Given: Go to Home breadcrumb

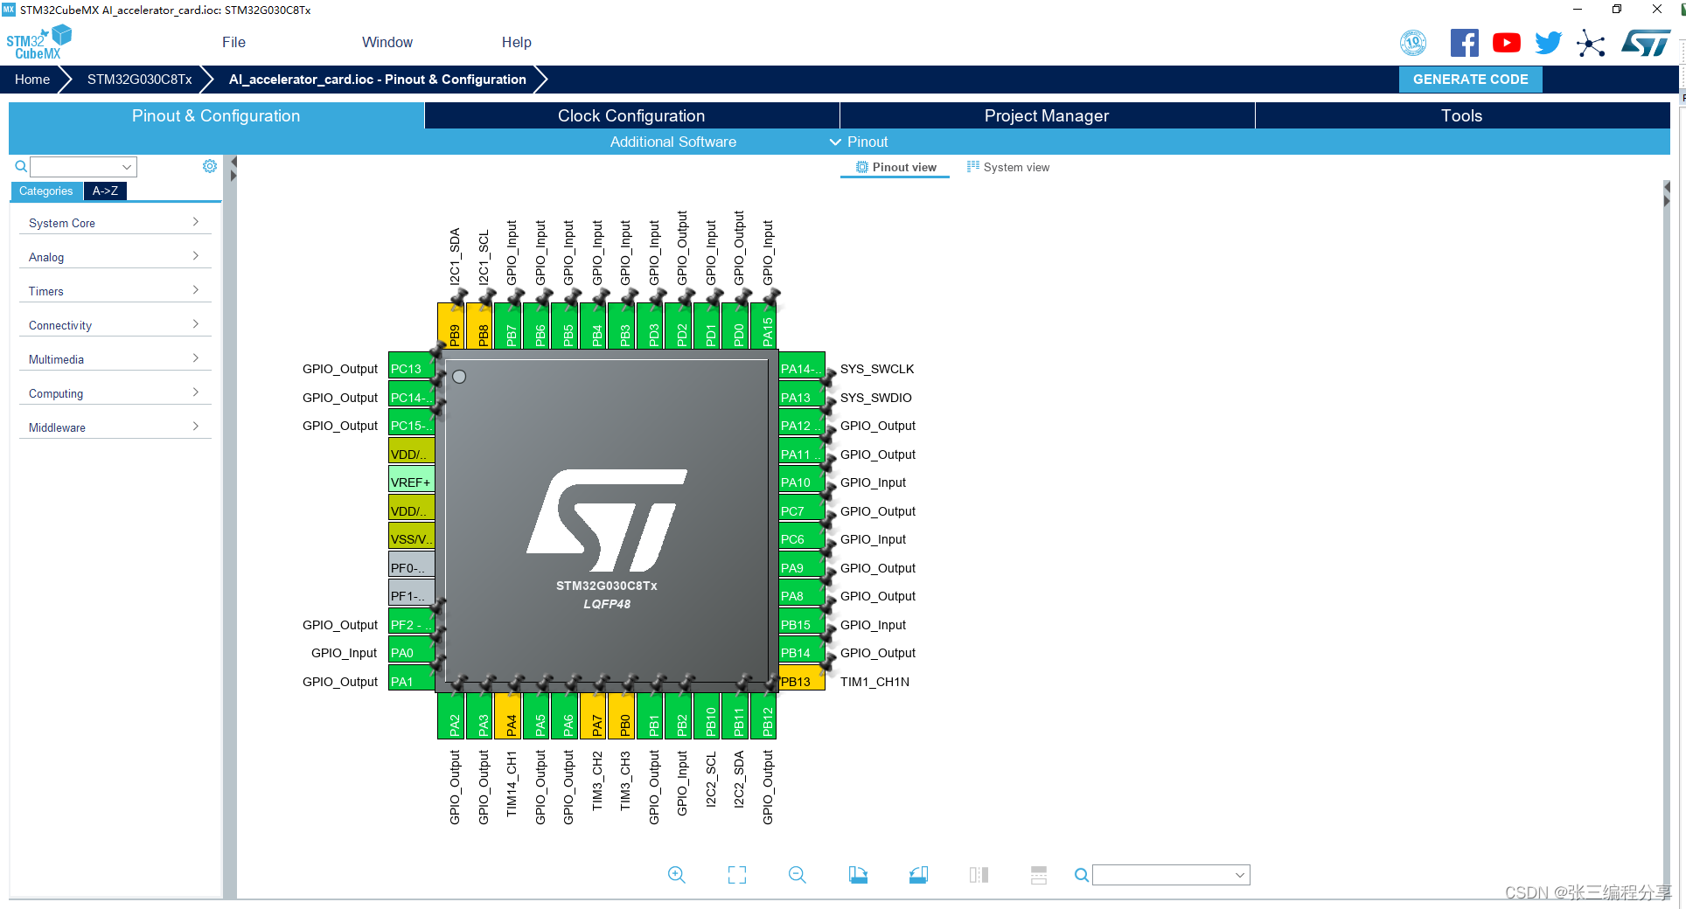Looking at the screenshot, I should 32,79.
